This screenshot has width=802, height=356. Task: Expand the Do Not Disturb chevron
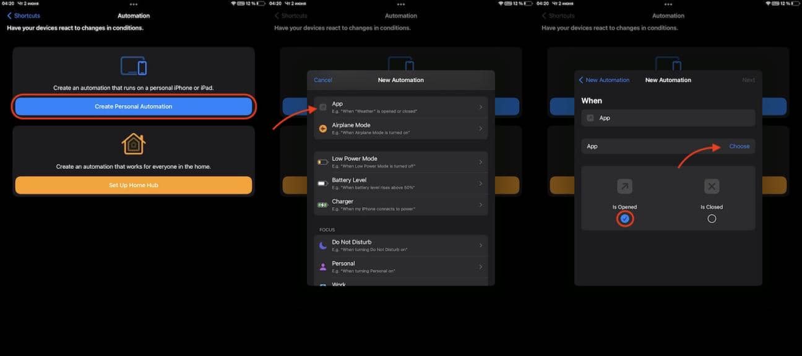point(481,245)
